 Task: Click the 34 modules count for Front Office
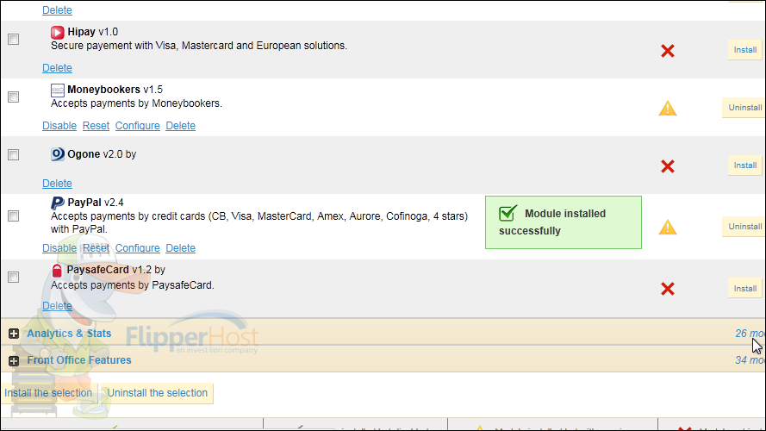tap(750, 360)
